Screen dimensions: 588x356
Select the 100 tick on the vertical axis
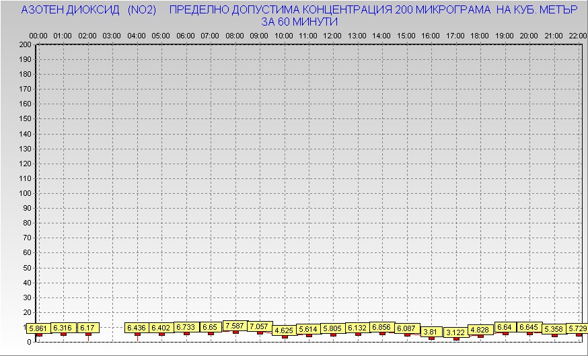(25, 193)
